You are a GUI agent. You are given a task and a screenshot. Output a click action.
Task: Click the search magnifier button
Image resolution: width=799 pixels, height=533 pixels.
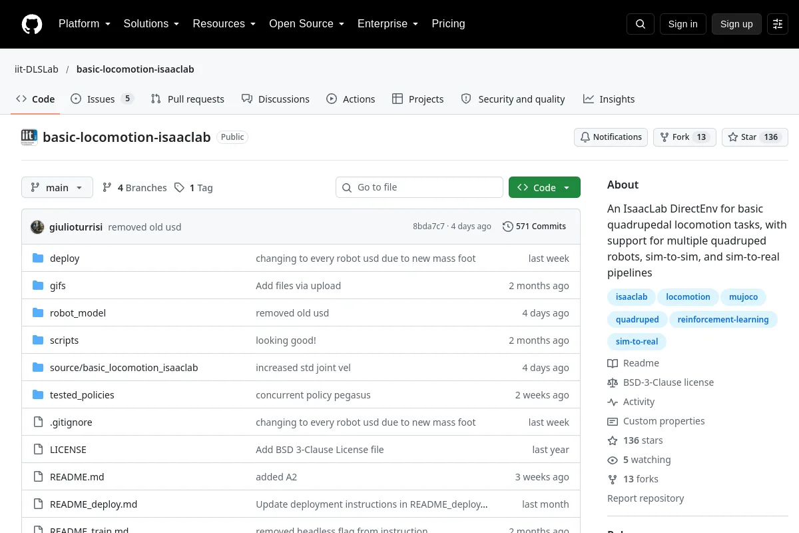641,24
